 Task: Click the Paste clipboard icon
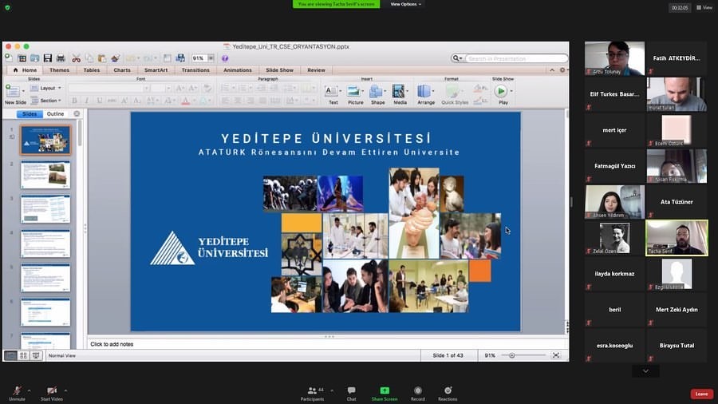point(101,58)
